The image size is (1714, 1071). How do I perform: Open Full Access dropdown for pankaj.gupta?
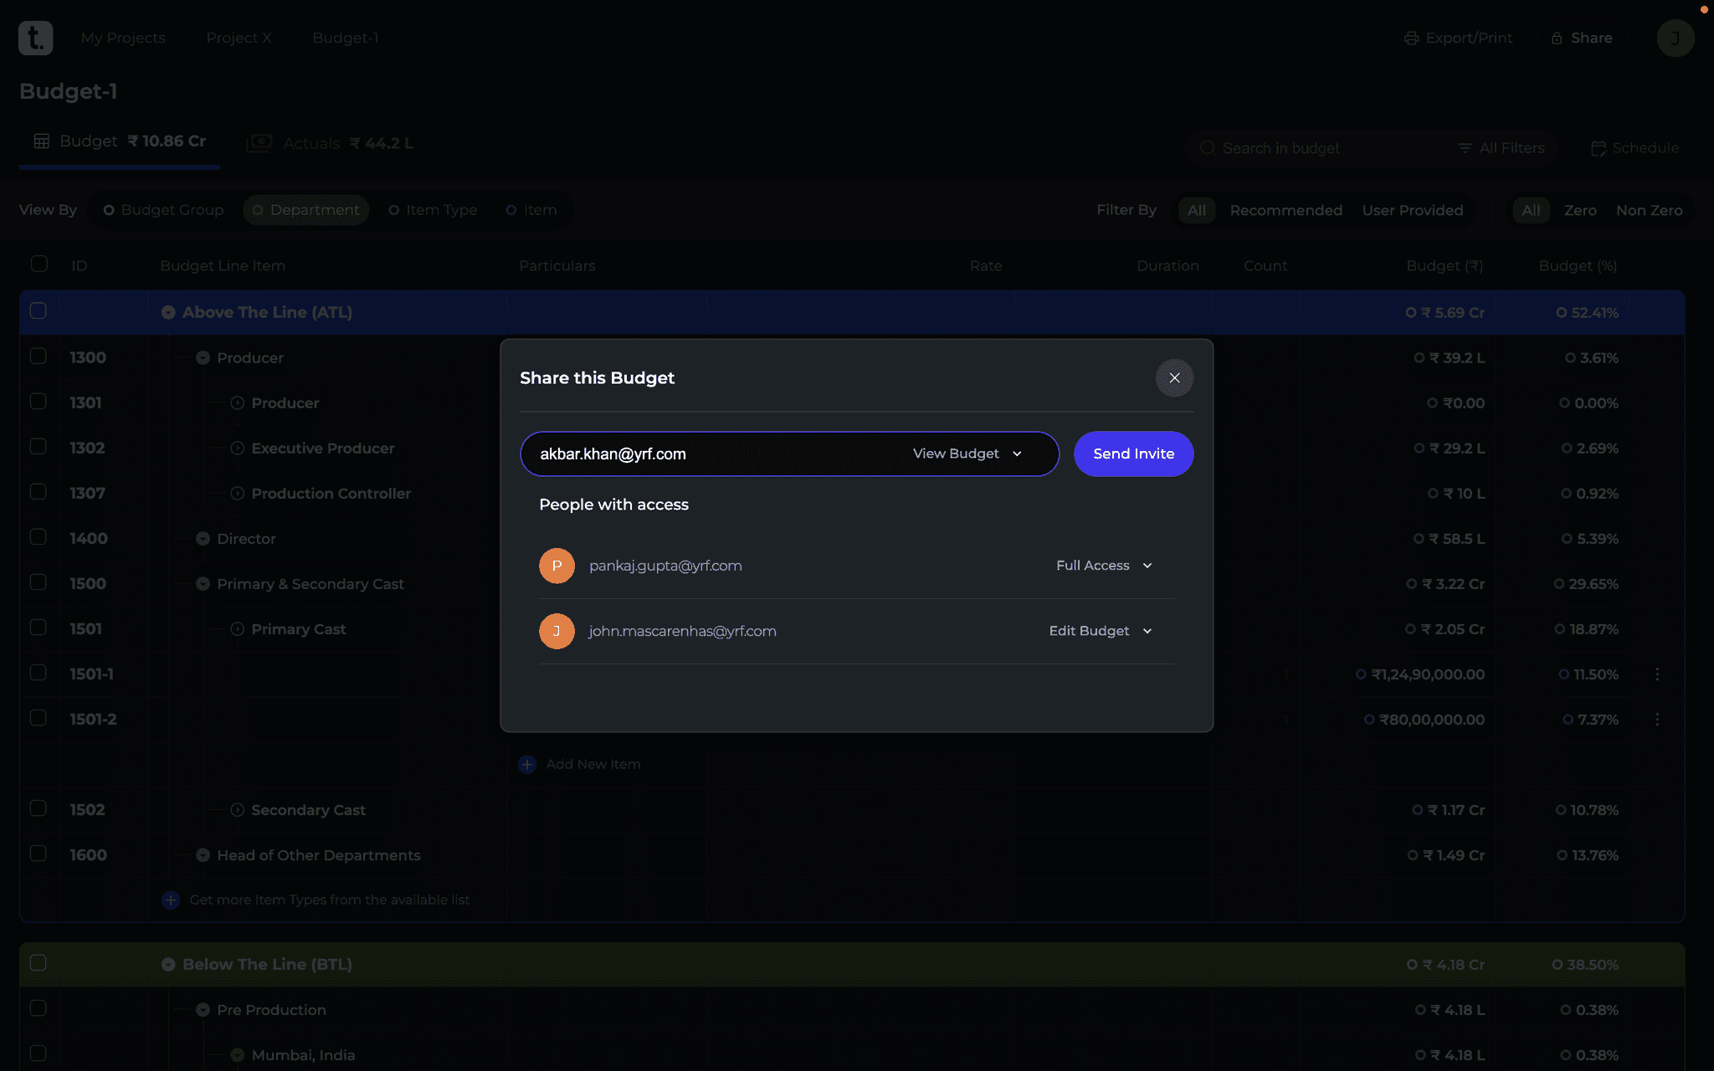[x=1104, y=566]
